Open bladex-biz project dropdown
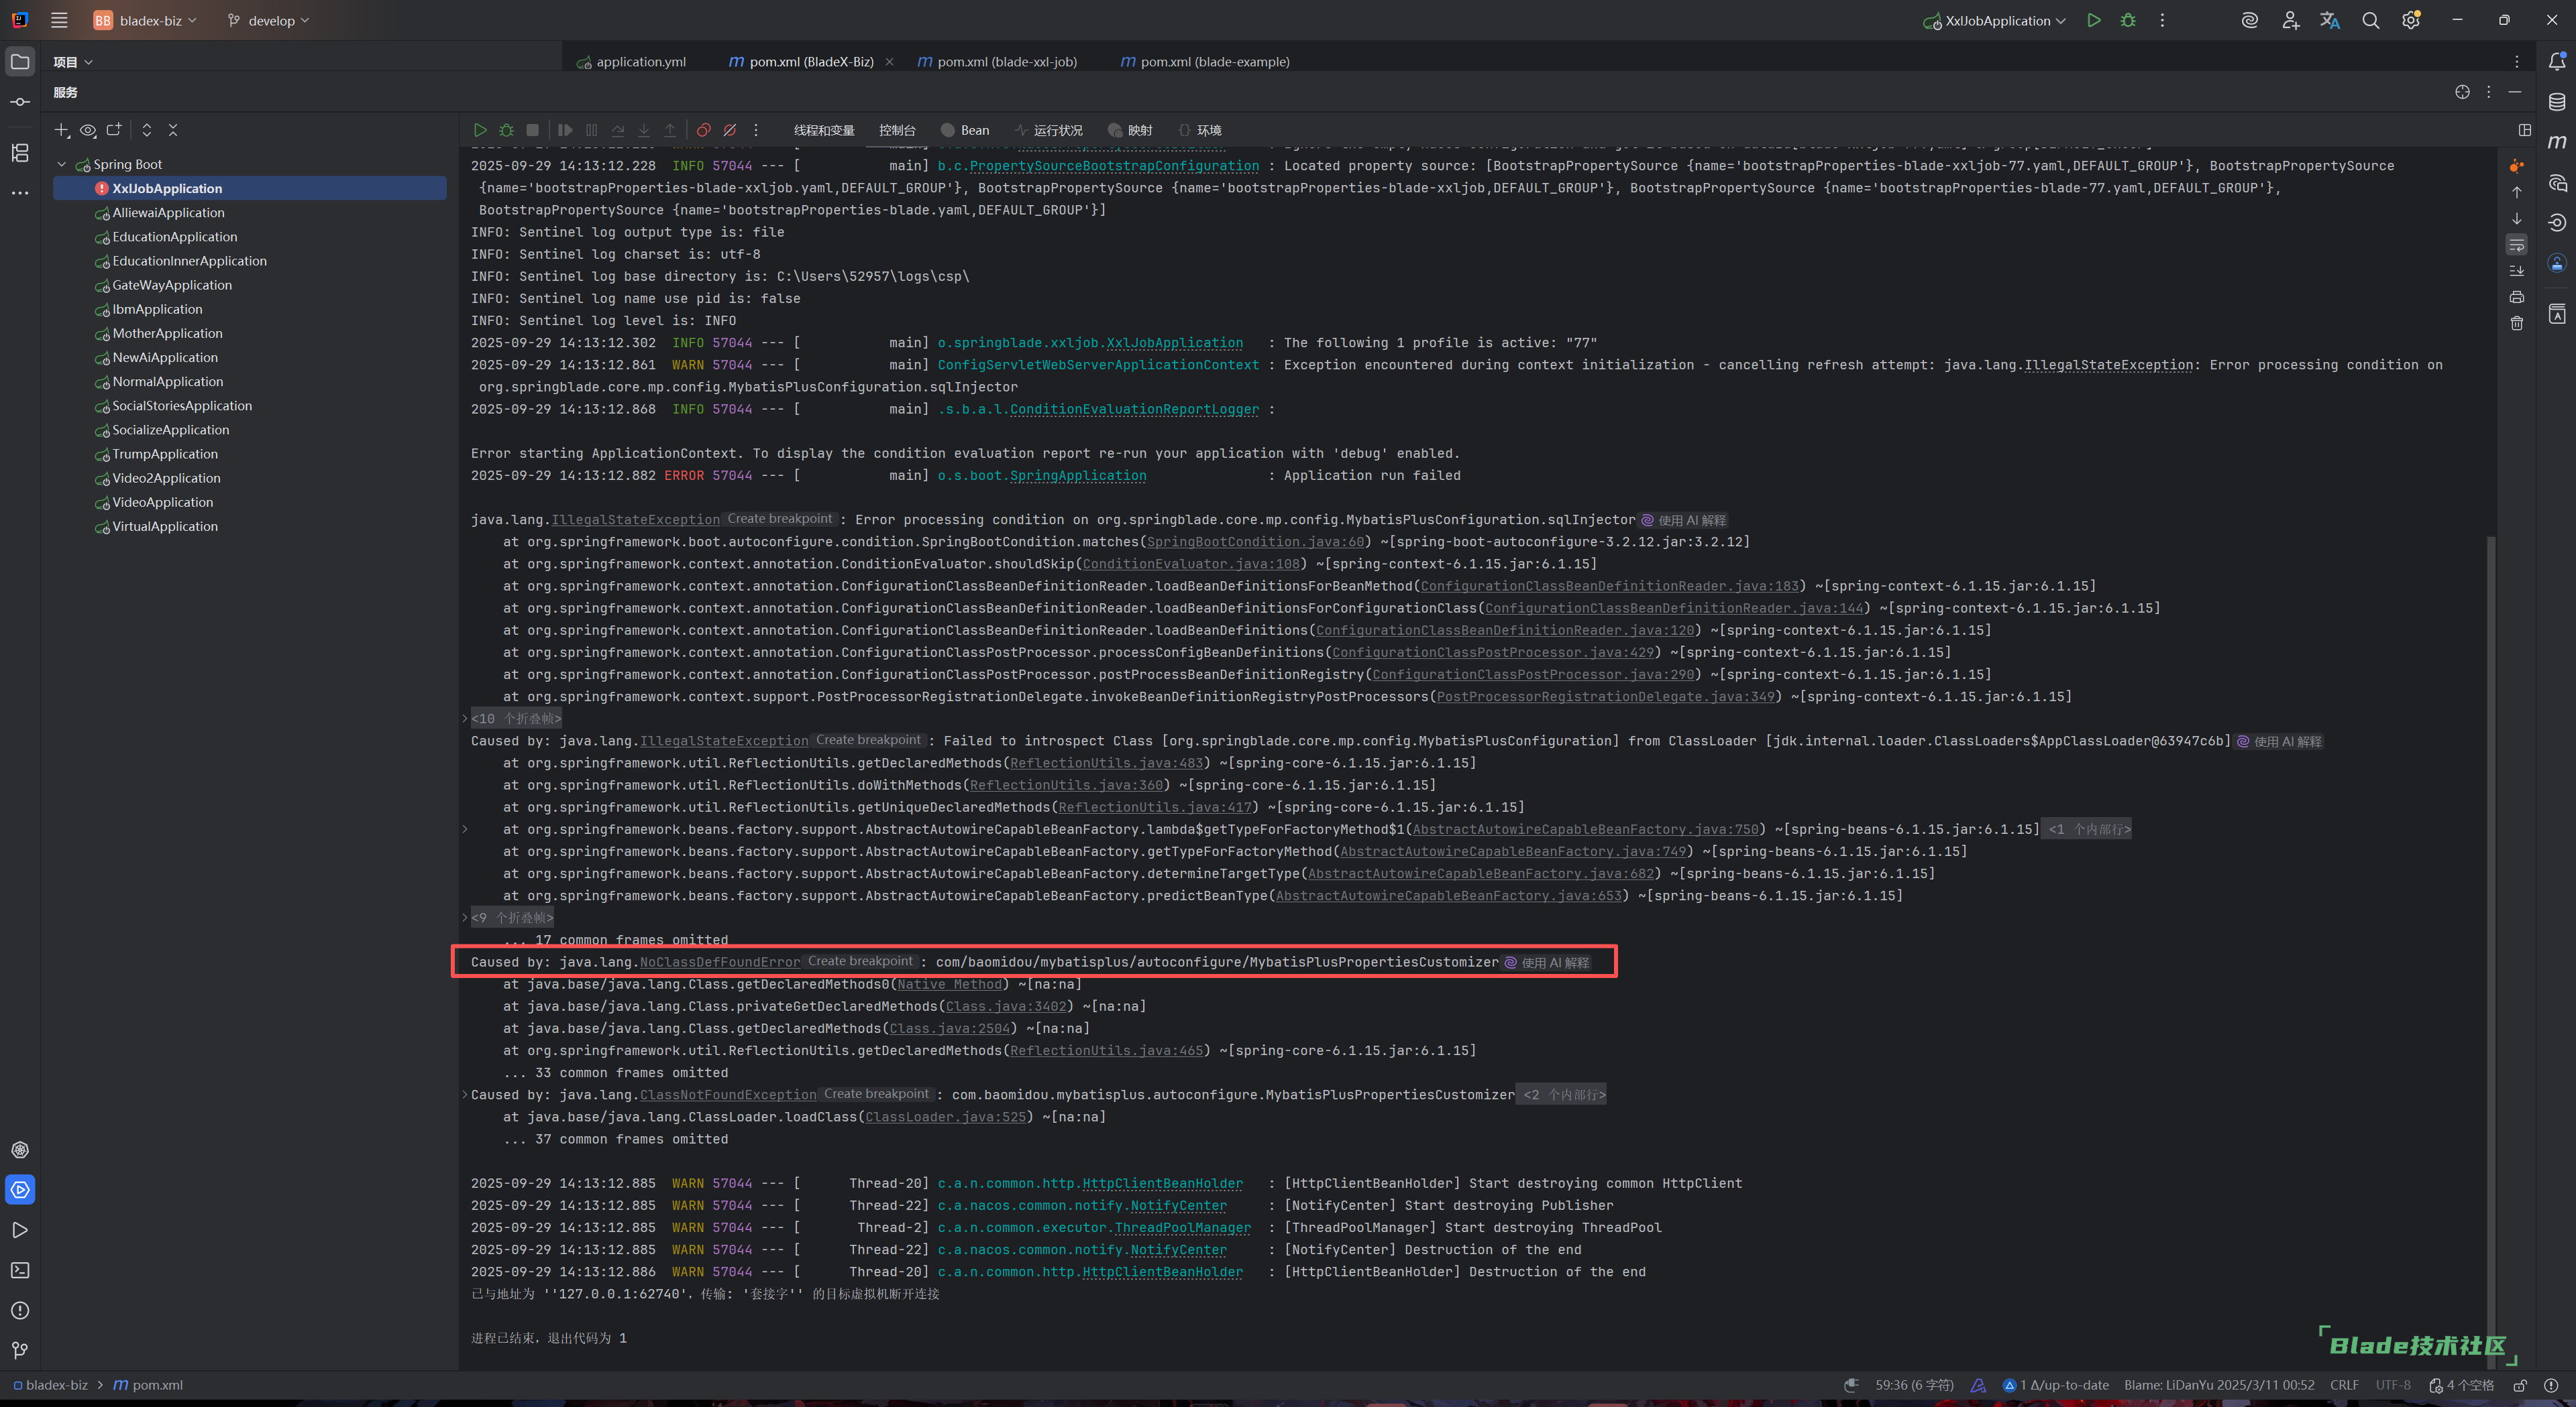This screenshot has height=1407, width=2576. (145, 20)
